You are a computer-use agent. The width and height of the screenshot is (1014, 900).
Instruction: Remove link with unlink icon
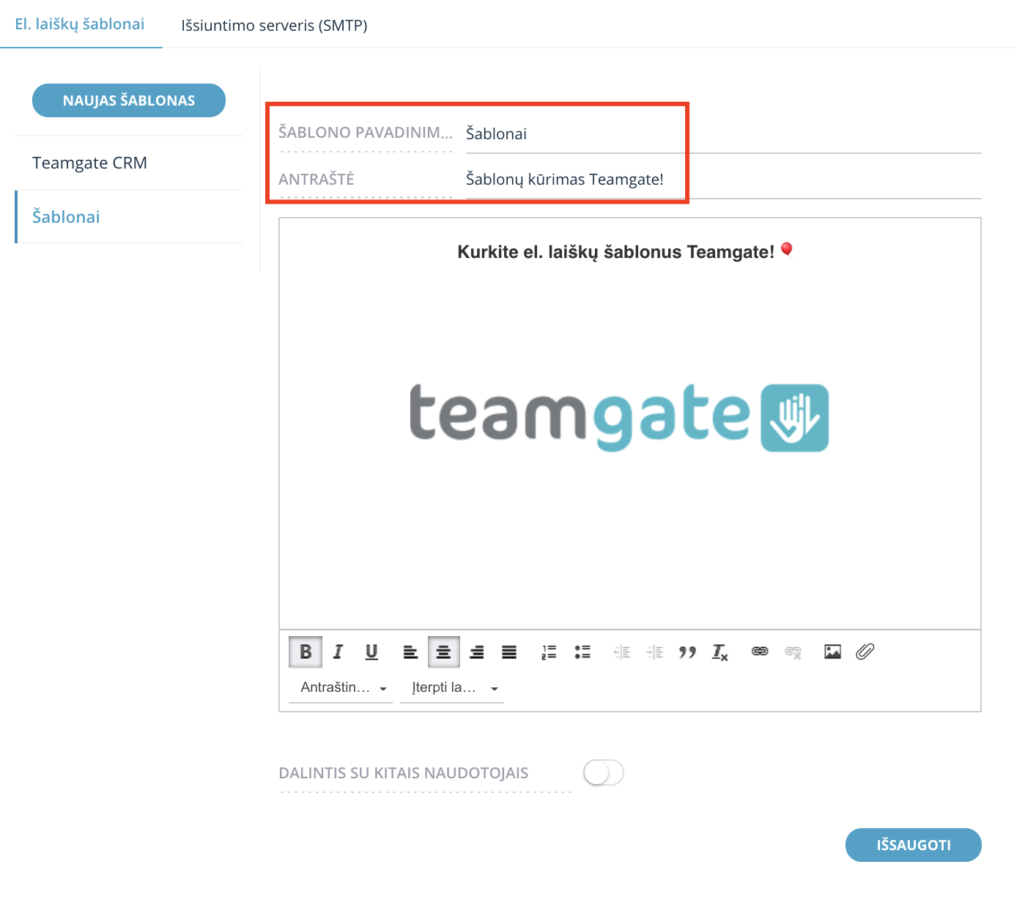tap(793, 652)
